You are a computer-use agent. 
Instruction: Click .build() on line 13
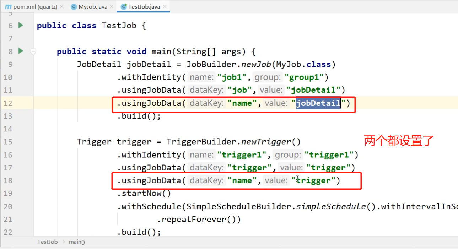[139, 116]
